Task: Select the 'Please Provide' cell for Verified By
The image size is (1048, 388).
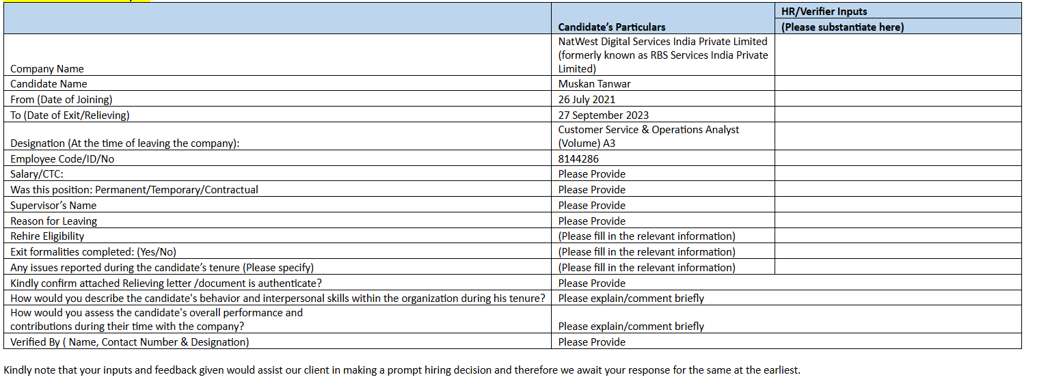Action: point(592,342)
